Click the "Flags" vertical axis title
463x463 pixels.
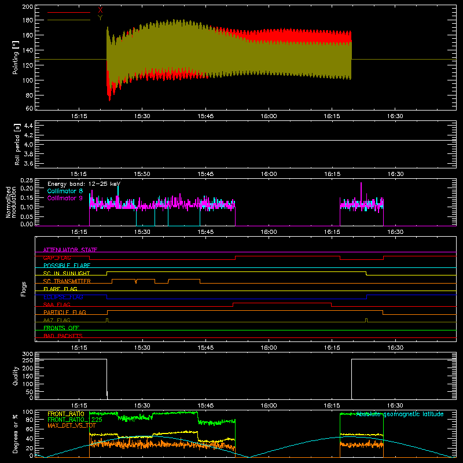24,289
